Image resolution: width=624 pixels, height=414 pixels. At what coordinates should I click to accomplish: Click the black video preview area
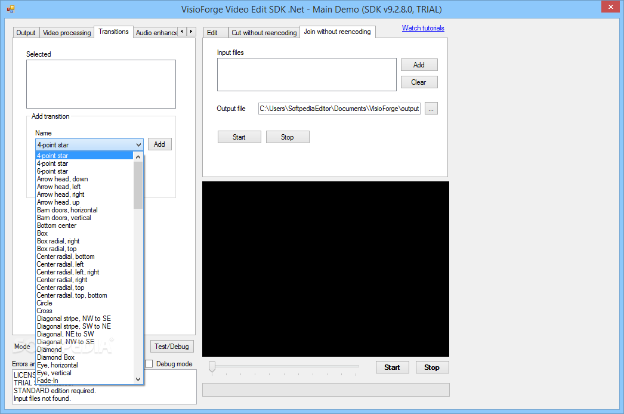(326, 269)
